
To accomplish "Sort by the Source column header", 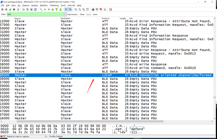I will 17,18.
